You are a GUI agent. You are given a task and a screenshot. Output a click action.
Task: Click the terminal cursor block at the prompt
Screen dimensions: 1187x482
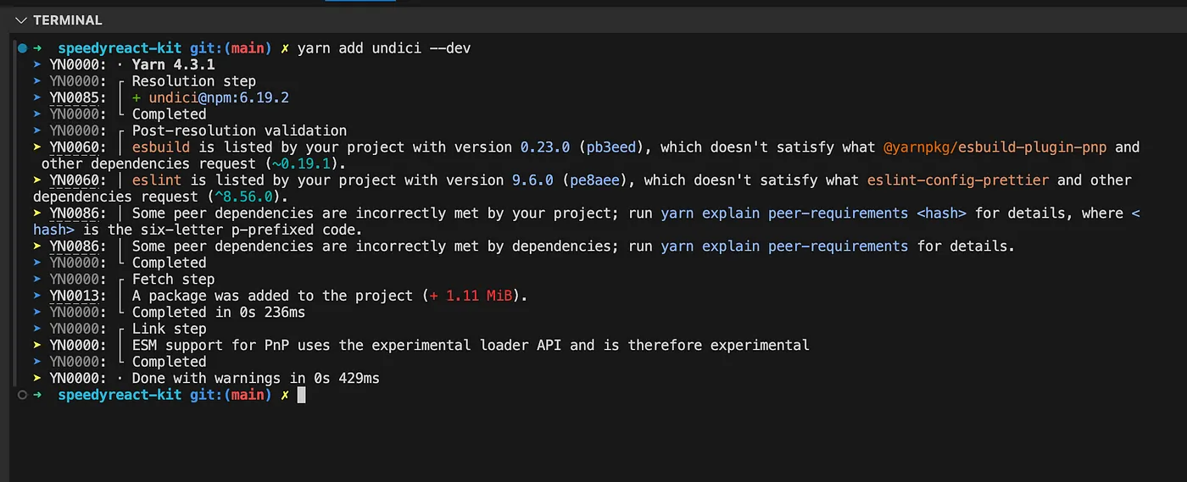(x=301, y=395)
